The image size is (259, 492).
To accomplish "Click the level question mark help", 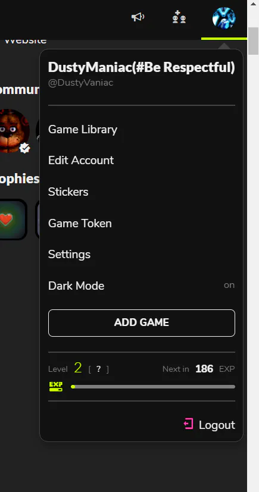I will pos(99,369).
